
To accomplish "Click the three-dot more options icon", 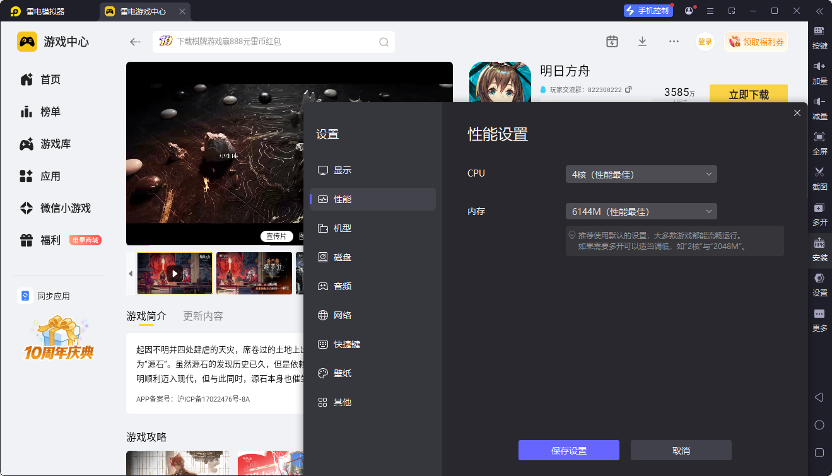I will point(674,42).
